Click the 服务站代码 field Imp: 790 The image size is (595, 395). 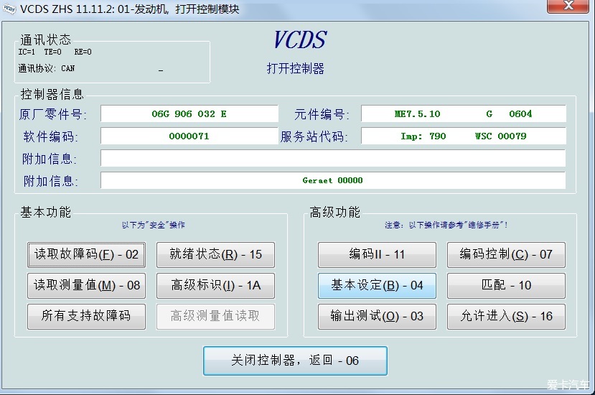tap(464, 136)
